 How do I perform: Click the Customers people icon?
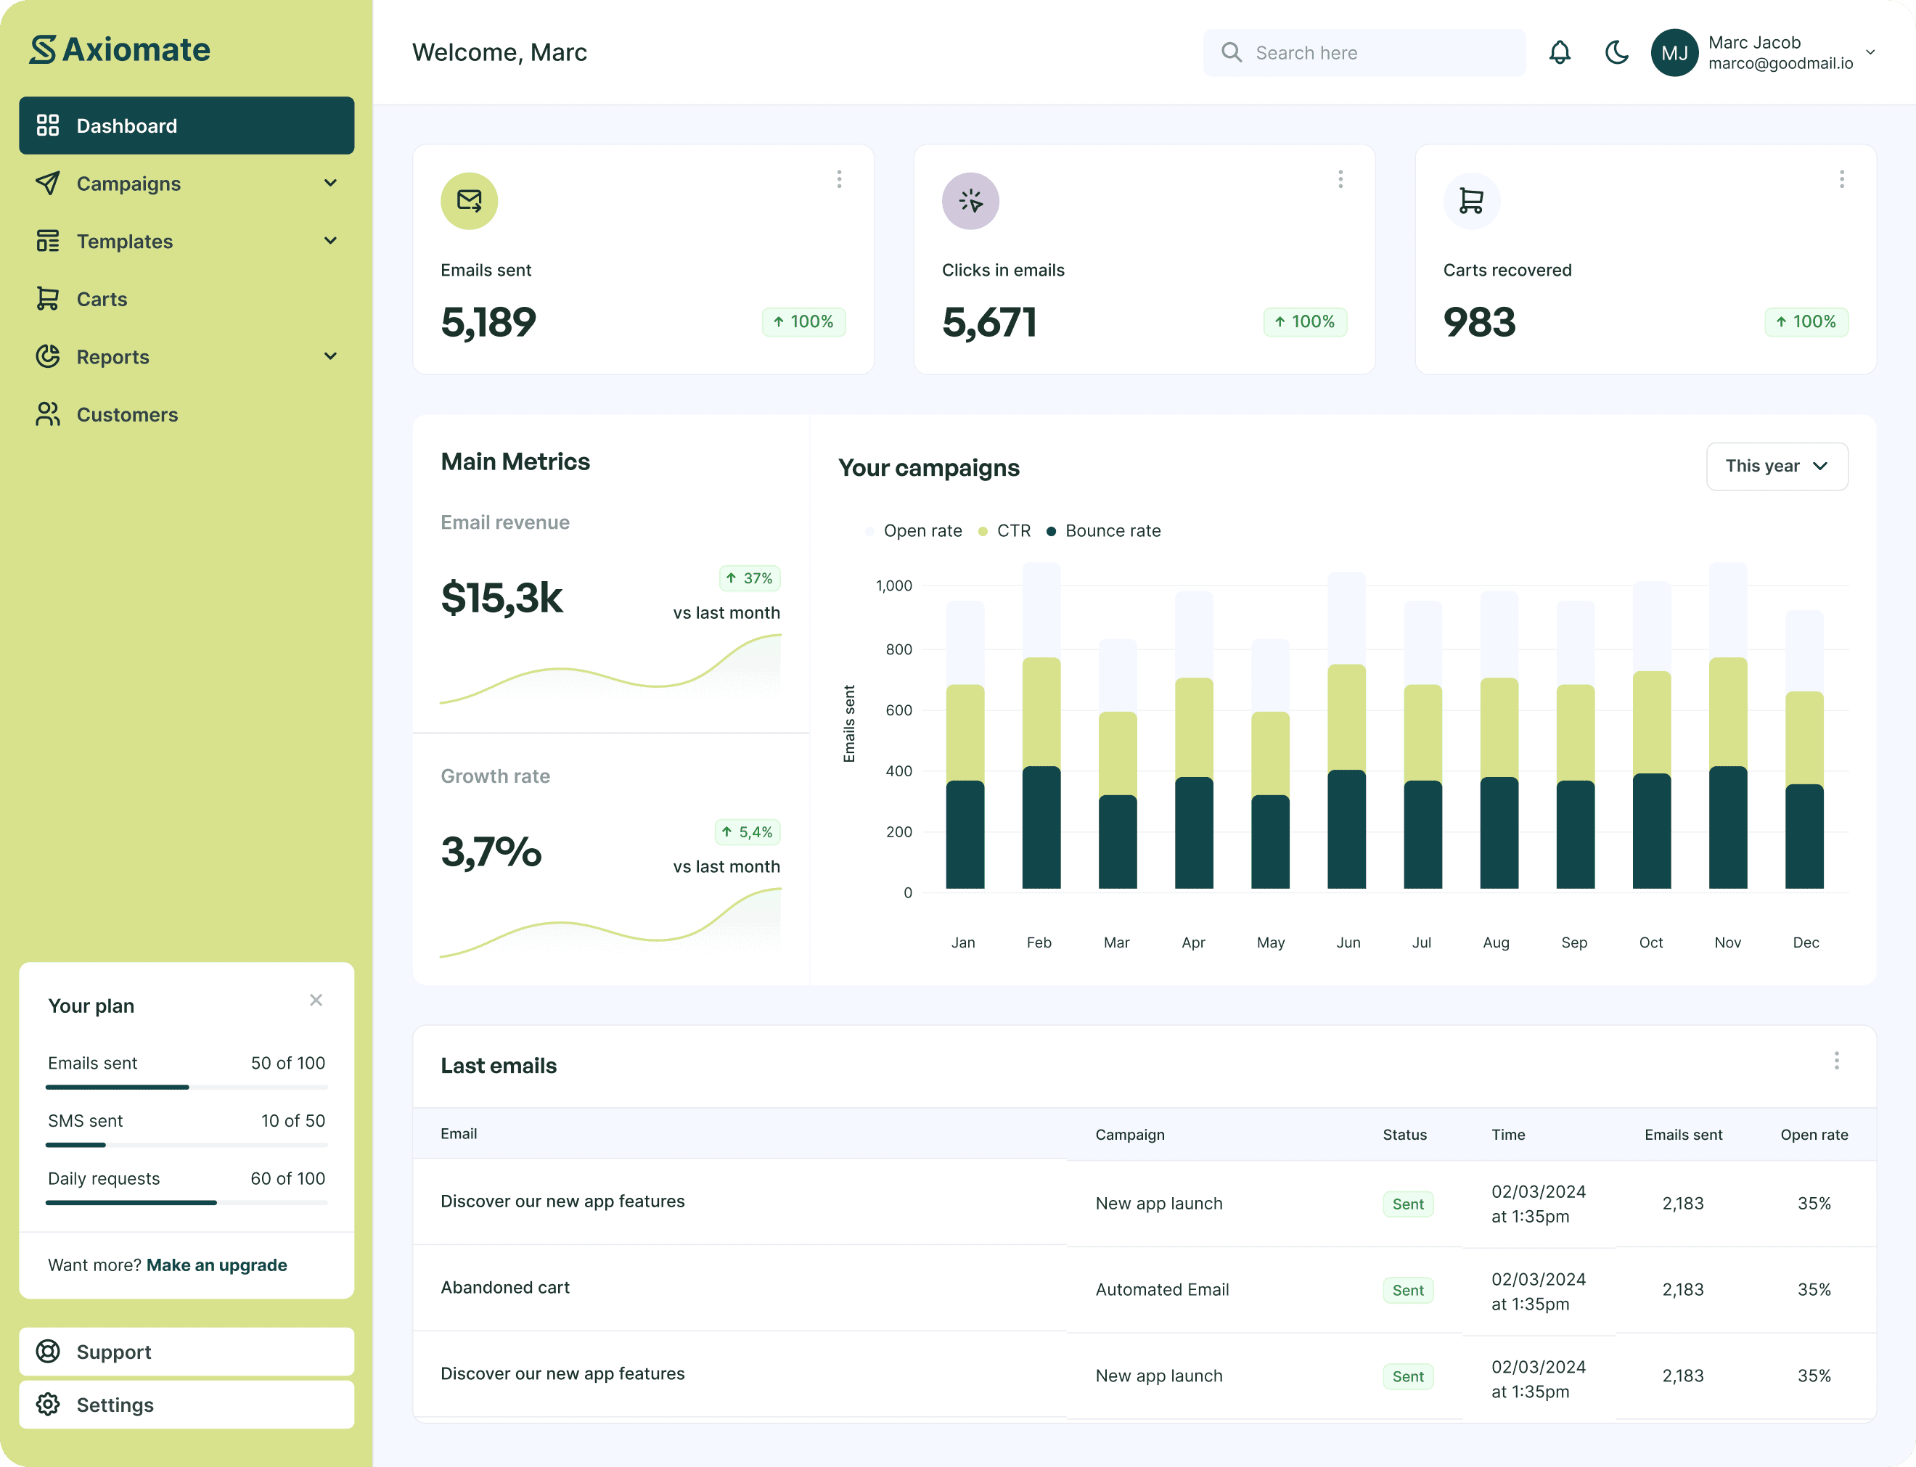48,414
